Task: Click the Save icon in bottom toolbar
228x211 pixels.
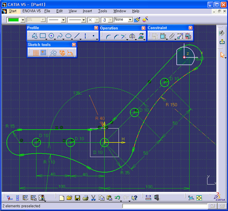Action: pyautogui.click(x=77, y=198)
